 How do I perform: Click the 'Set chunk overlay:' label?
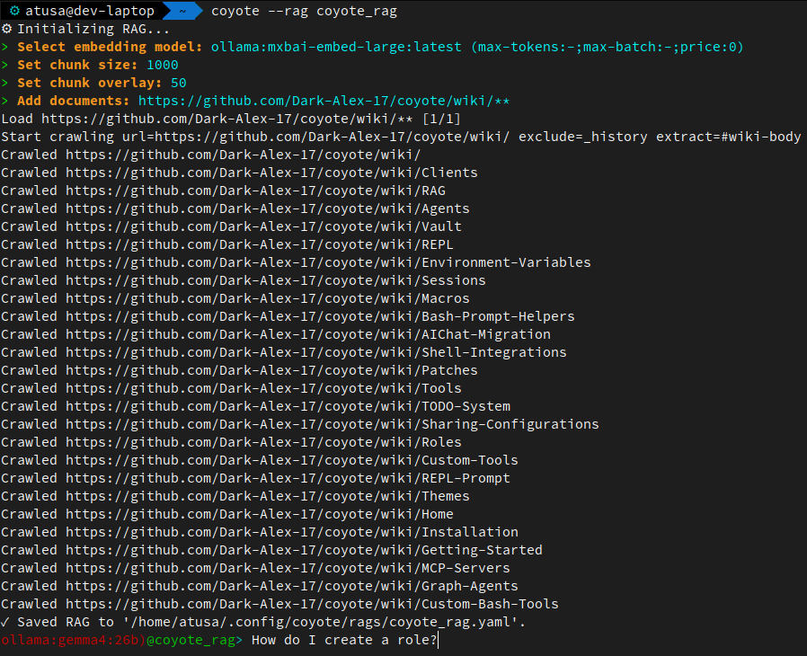click(90, 83)
